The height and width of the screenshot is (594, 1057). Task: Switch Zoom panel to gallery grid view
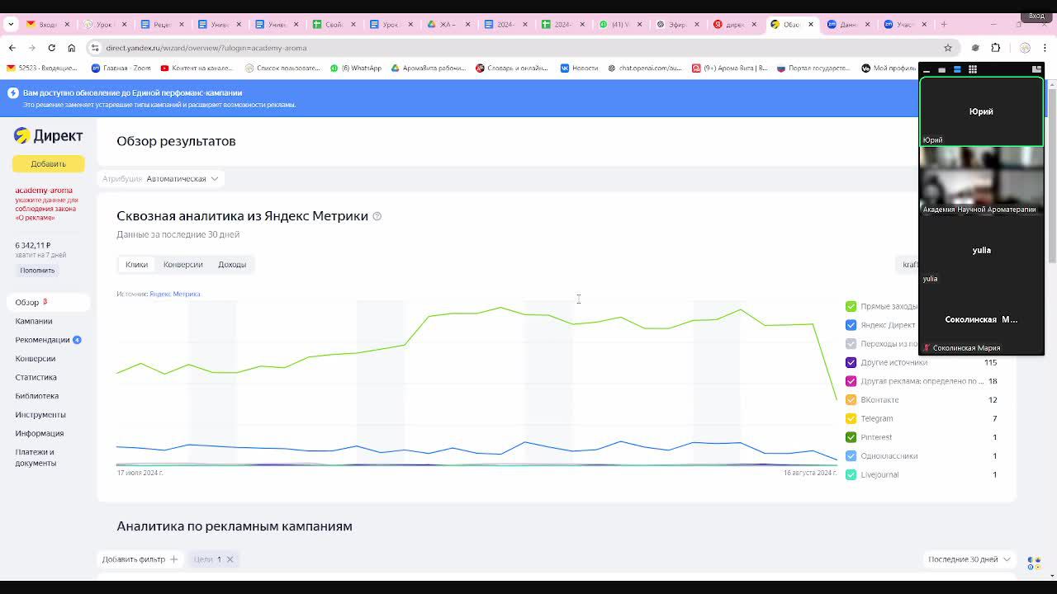coord(973,69)
